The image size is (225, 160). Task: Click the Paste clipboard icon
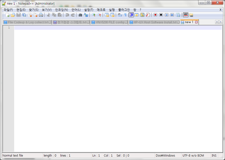click(x=60, y=15)
